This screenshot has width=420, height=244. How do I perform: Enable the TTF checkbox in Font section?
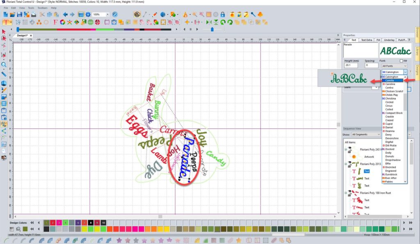coord(401,61)
